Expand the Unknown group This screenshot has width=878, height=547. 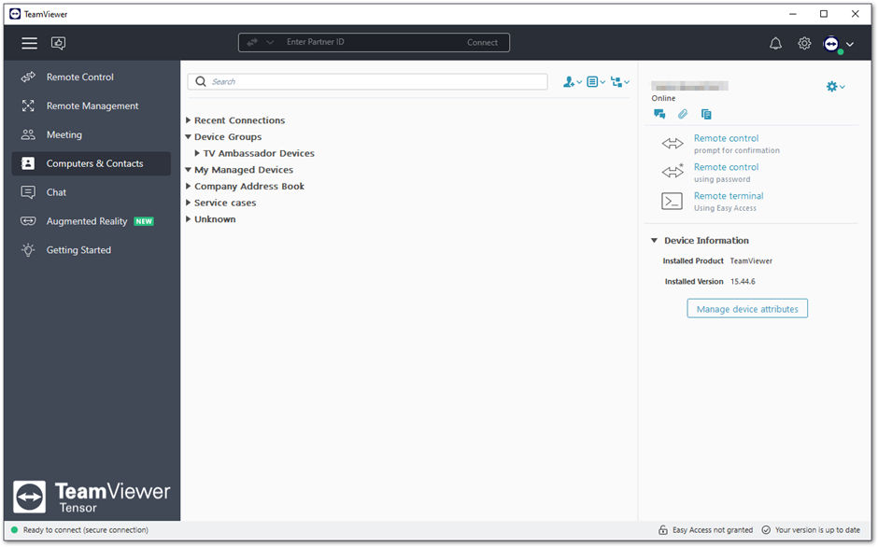189,219
